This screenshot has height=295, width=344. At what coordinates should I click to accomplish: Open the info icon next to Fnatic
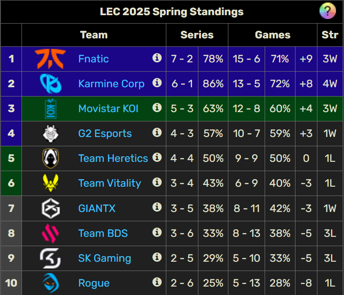click(x=157, y=58)
